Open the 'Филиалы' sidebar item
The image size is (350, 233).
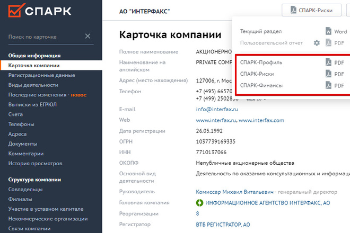coord(20,199)
